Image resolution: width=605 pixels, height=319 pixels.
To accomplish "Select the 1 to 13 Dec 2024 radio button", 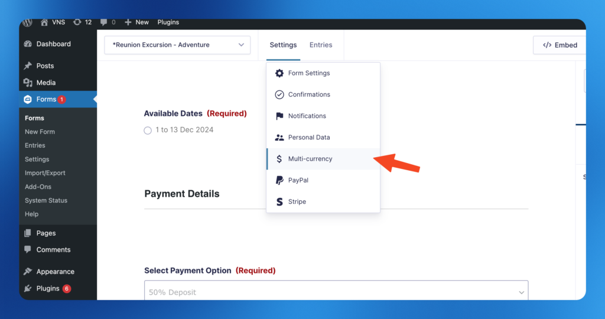I will point(148,130).
